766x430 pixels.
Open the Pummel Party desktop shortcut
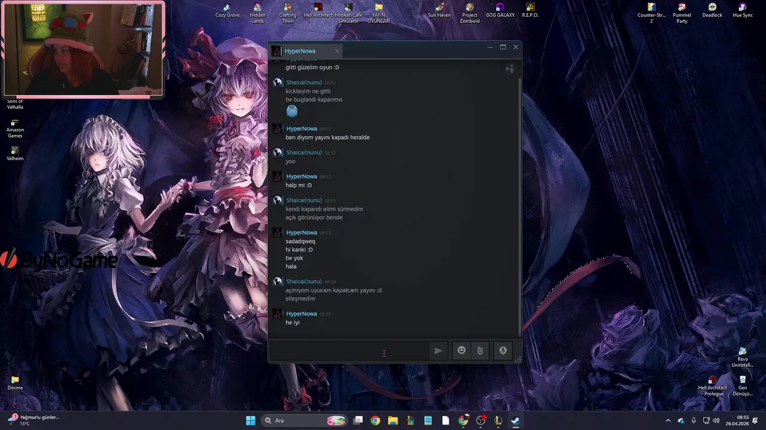(x=682, y=13)
